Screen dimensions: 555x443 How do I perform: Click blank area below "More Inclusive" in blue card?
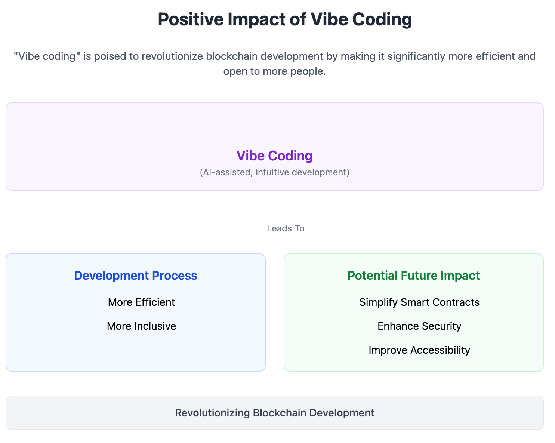point(136,351)
